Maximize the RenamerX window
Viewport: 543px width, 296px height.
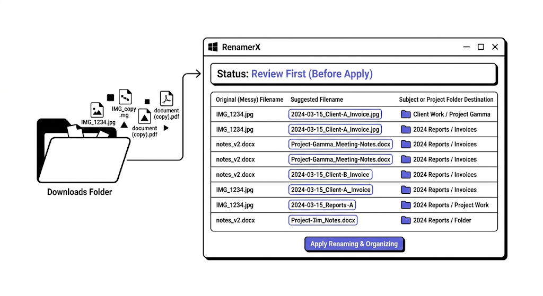(480, 47)
